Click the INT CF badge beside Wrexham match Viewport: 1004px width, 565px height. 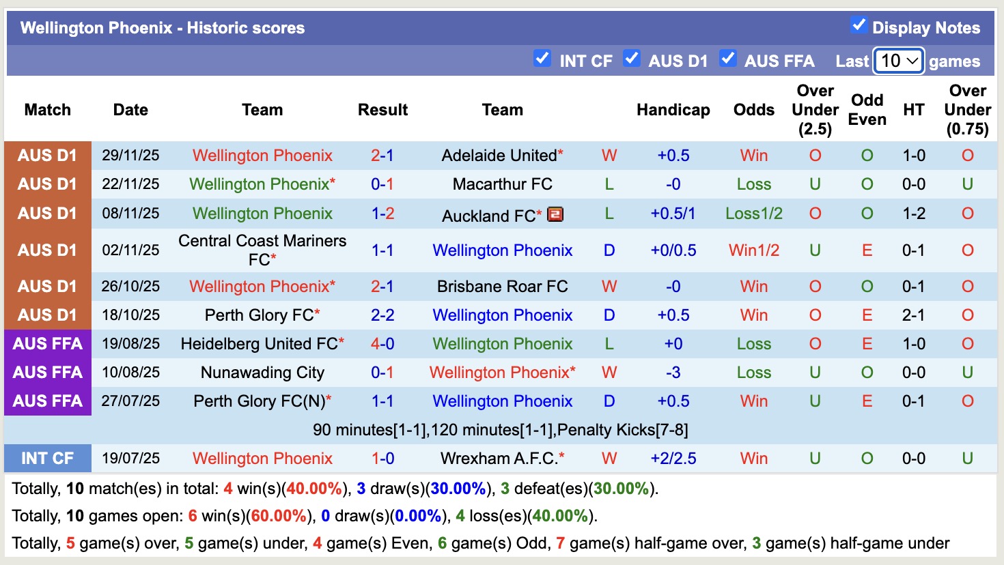47,458
